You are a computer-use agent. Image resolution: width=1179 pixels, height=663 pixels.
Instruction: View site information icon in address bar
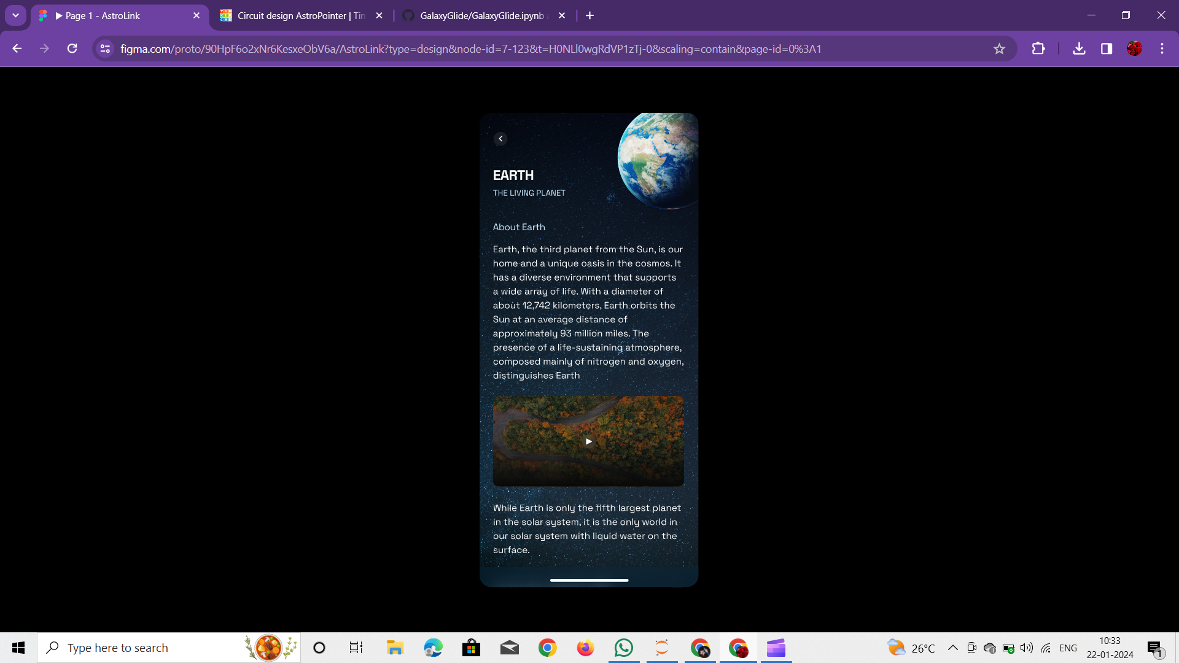tap(105, 48)
